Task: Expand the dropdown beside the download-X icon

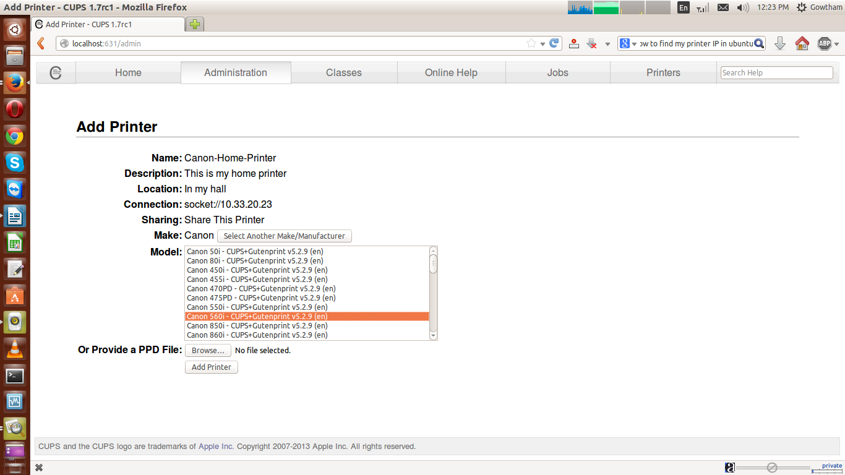Action: tap(607, 44)
